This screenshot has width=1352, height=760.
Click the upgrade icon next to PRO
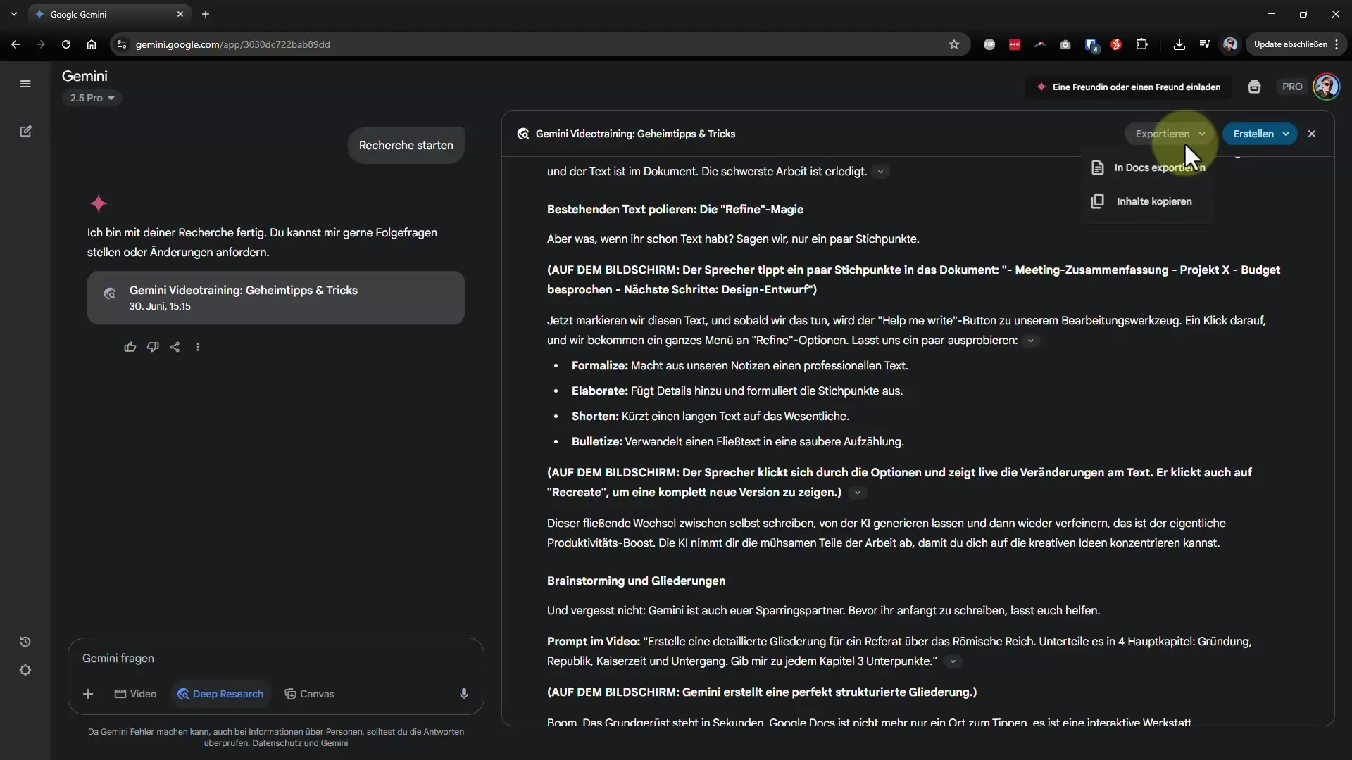coord(1254,87)
